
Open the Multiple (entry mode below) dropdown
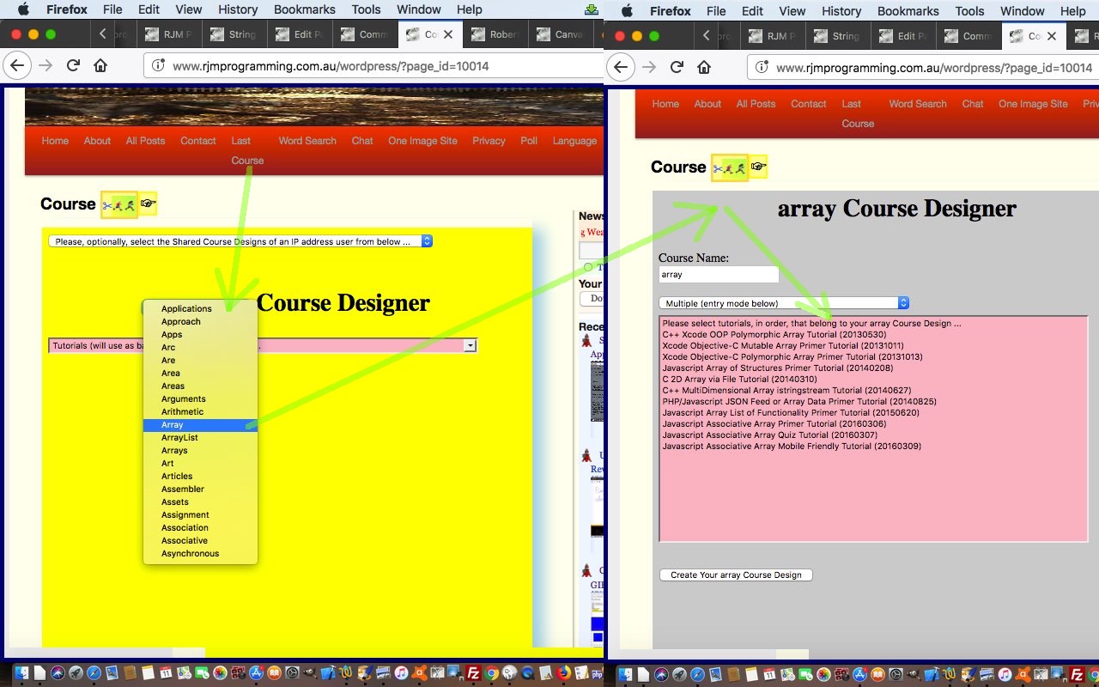coord(784,303)
